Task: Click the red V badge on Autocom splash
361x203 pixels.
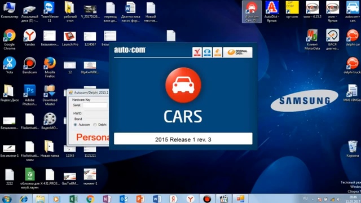Action: tap(197, 52)
